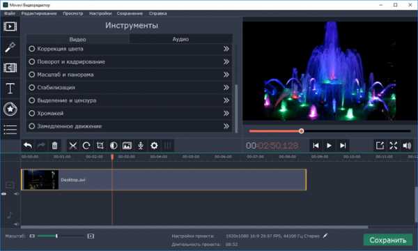This screenshot has height=251, width=418.
Task: Click the timecode display field
Action: coord(272,146)
